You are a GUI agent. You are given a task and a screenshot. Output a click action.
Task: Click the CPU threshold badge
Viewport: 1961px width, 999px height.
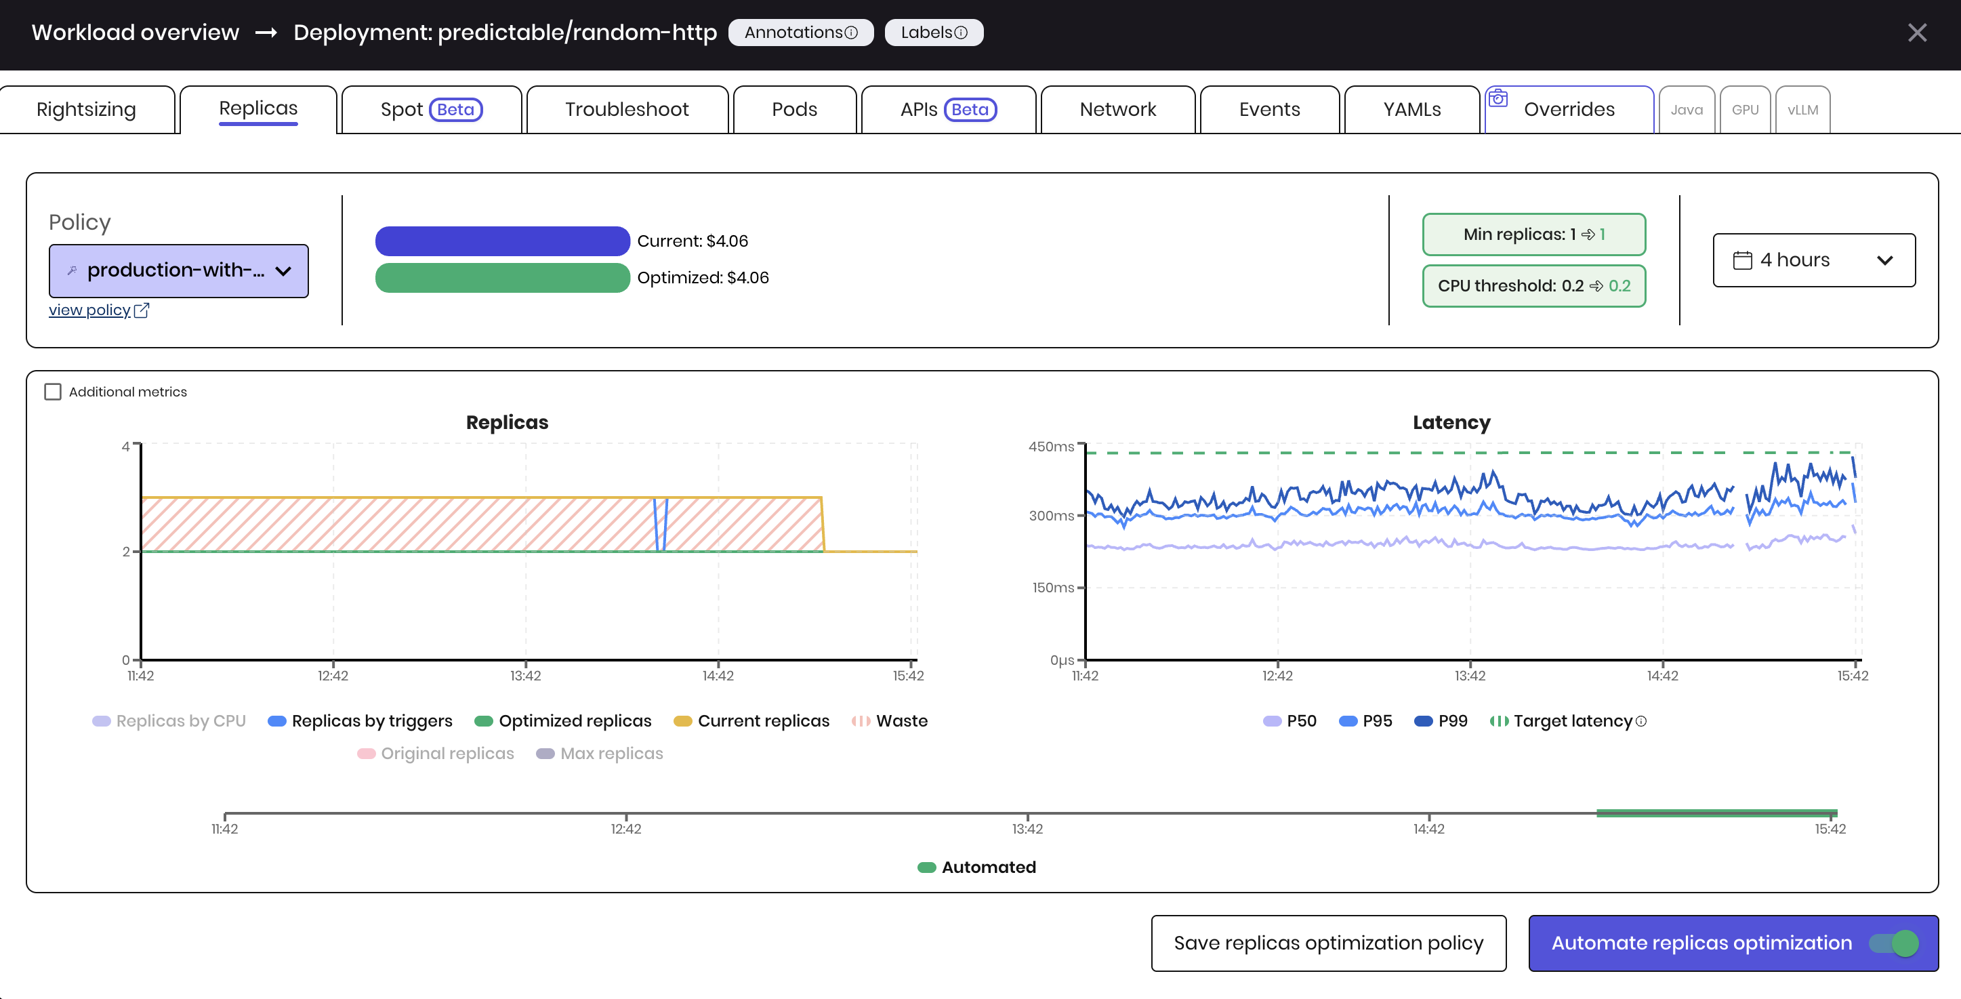[x=1534, y=285]
